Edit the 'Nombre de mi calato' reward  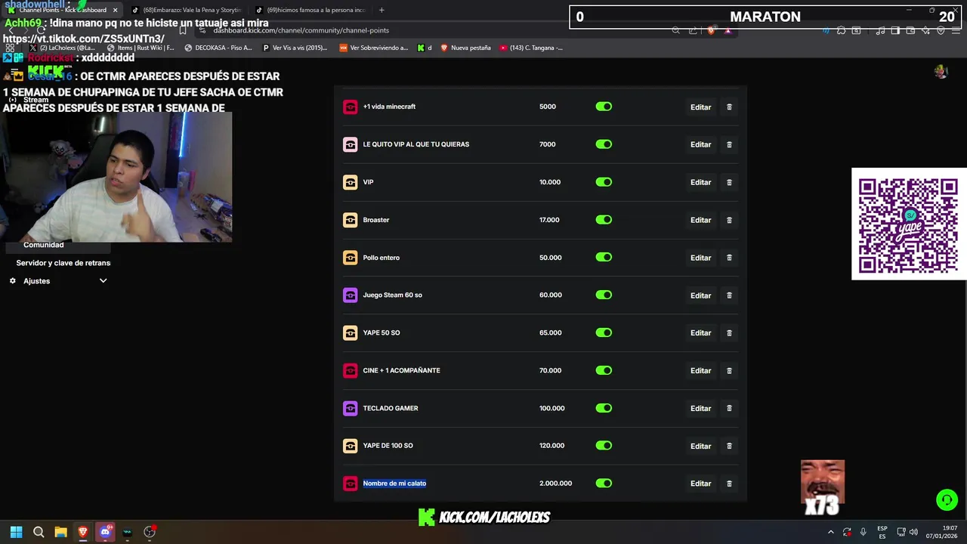point(700,484)
